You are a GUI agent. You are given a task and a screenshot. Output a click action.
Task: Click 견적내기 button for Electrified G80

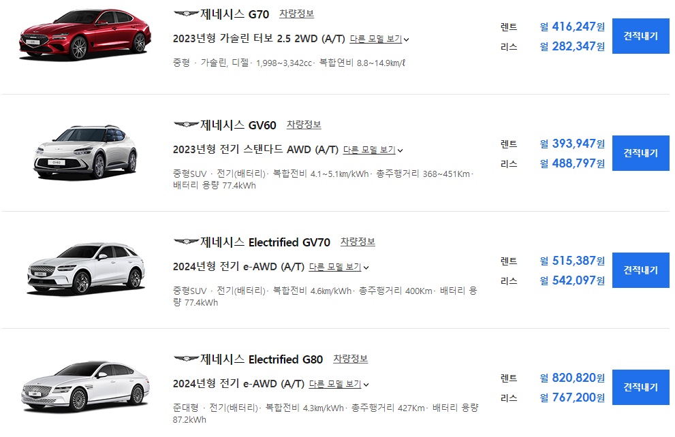(640, 387)
